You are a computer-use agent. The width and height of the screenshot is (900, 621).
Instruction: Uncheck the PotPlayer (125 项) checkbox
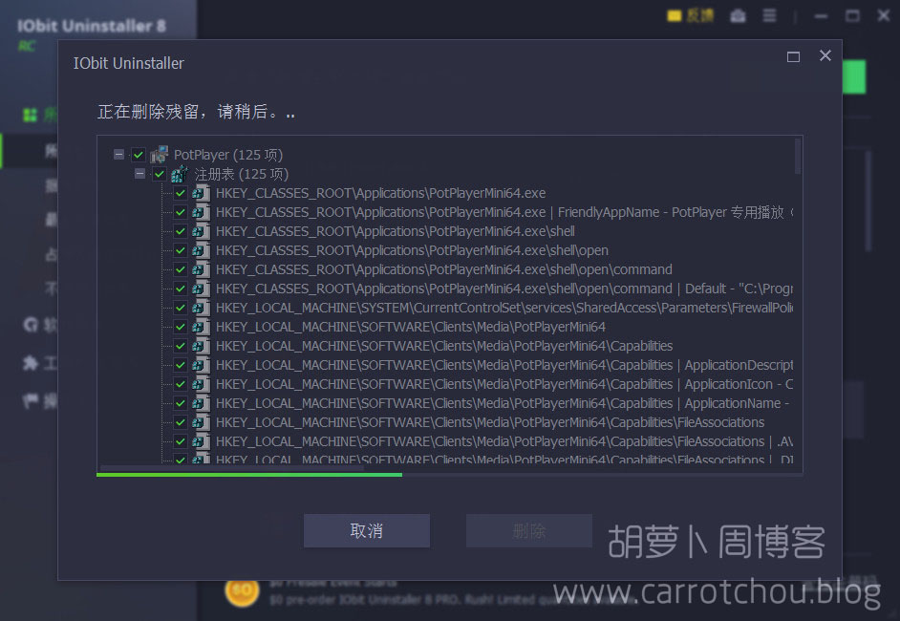(139, 155)
